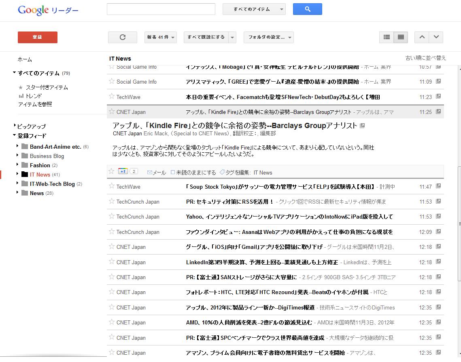This screenshot has height=362, width=461.
Task: Collapse 登録フィード section
Action: coord(15,135)
